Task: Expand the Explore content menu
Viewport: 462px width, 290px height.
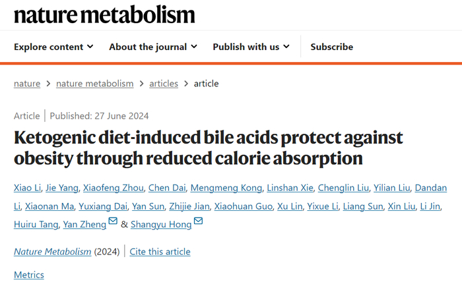Action: [53, 47]
